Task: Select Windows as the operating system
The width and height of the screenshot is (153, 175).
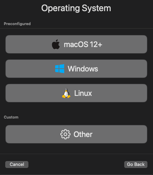Action: point(76,69)
